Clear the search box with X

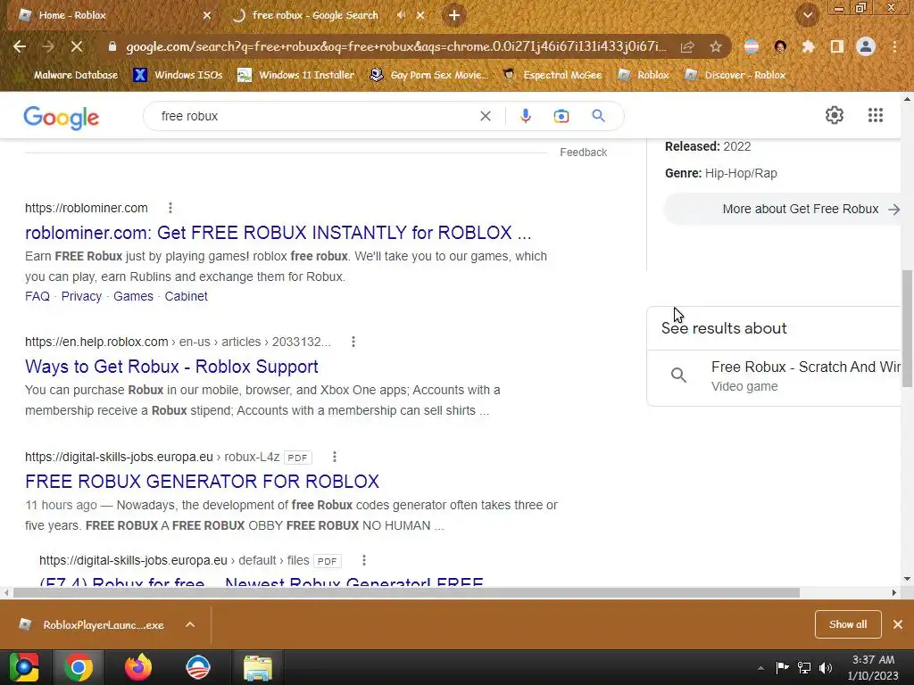pyautogui.click(x=485, y=116)
